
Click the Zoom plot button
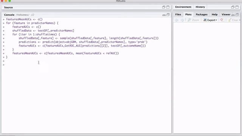(x=194, y=20)
